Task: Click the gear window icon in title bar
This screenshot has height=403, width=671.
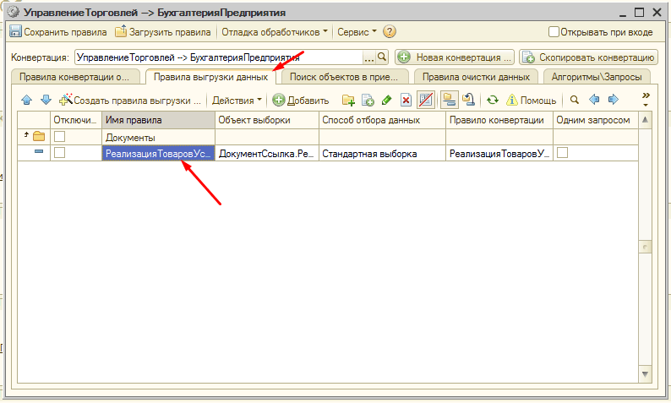Action: 14,13
